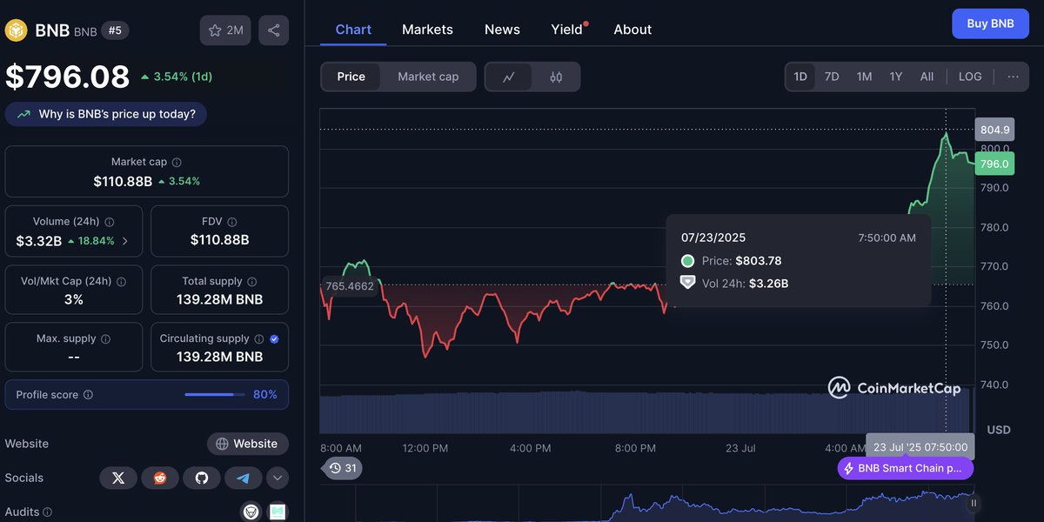Set chart range to 1M
The width and height of the screenshot is (1044, 522).
(x=864, y=77)
